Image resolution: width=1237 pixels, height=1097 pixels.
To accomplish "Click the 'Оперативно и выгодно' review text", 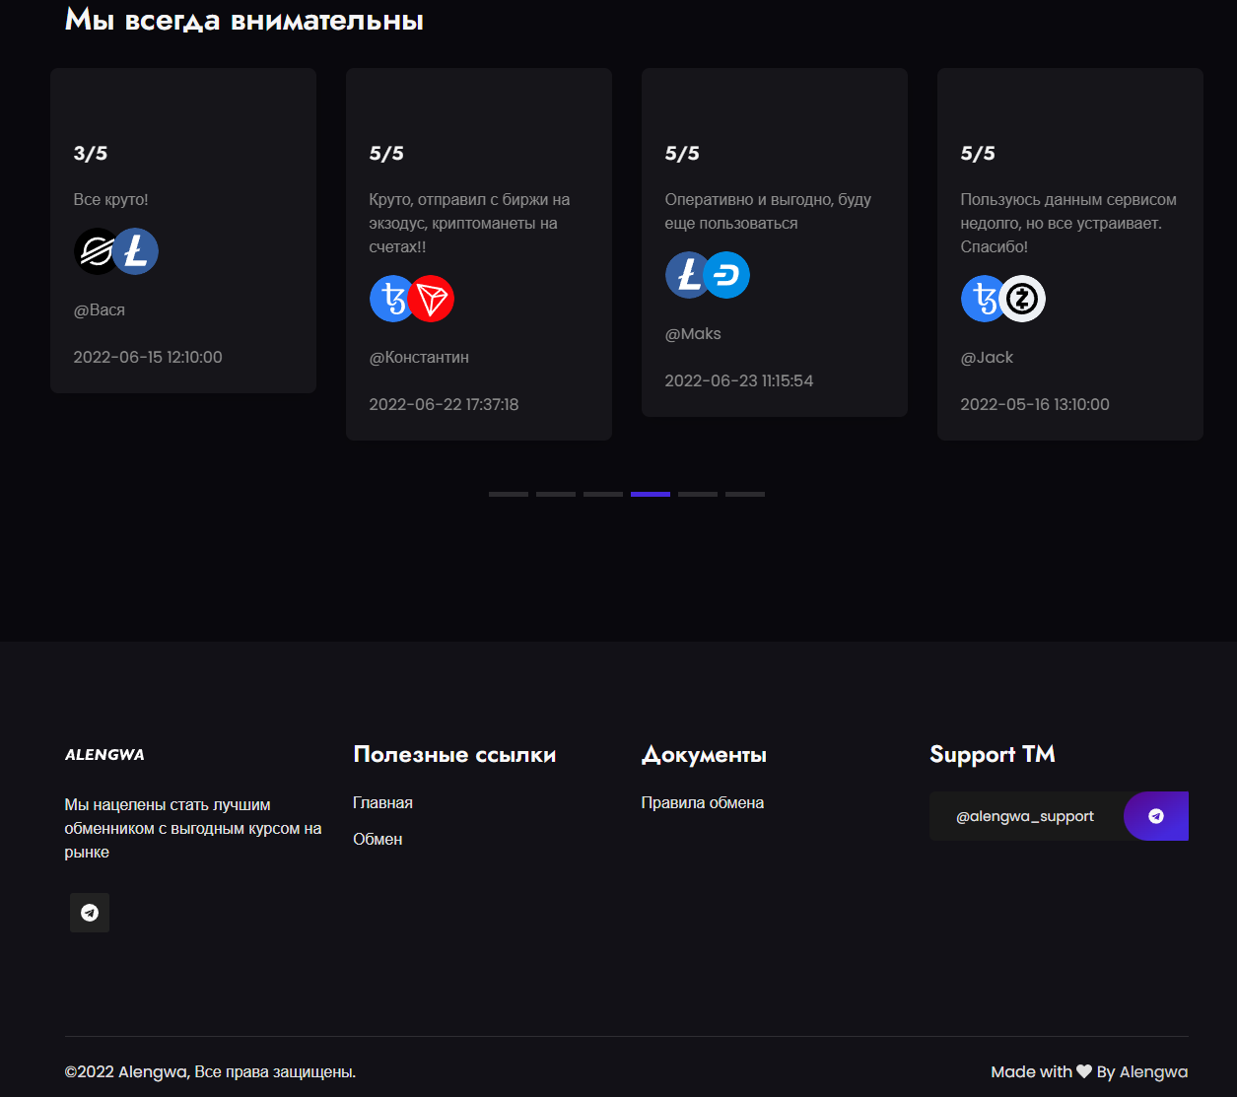I will pos(768,211).
